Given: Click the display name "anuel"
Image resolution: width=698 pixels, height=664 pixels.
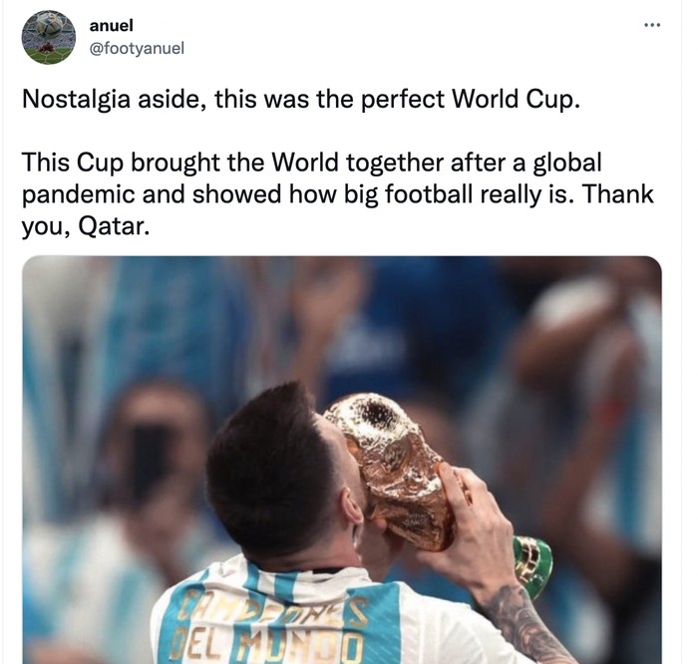Looking at the screenshot, I should [x=111, y=26].
